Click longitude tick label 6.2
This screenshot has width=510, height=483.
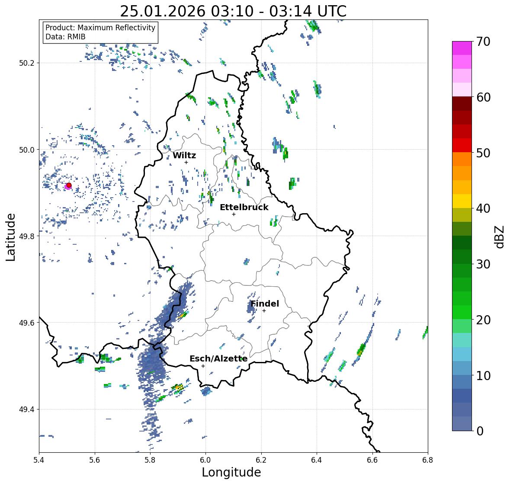(261, 460)
